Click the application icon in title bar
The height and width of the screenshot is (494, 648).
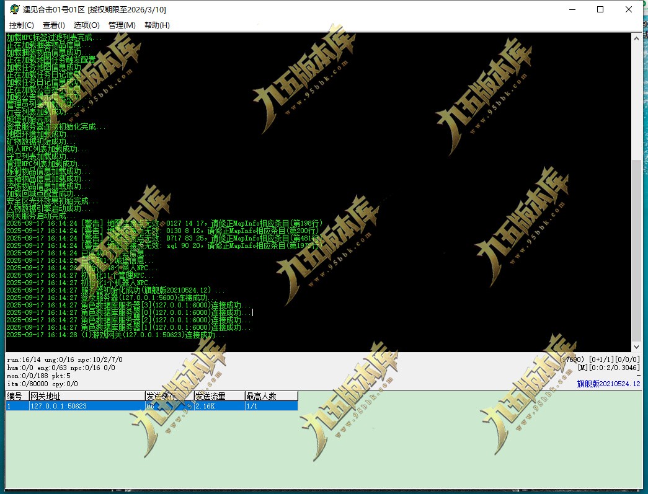(14, 9)
